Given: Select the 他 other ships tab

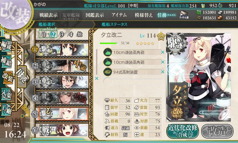Looking at the screenshot, I should (x=79, y=35).
